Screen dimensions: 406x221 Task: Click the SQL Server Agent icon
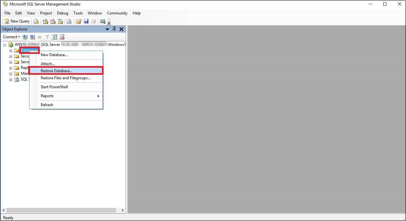coord(17,79)
